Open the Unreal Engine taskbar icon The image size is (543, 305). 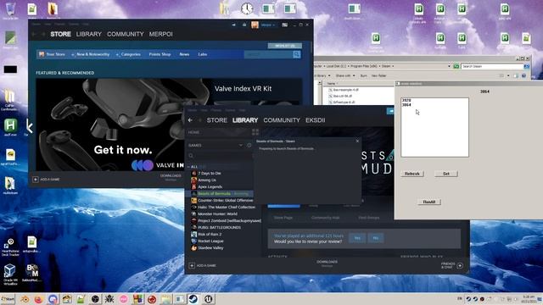pyautogui.click(x=208, y=299)
